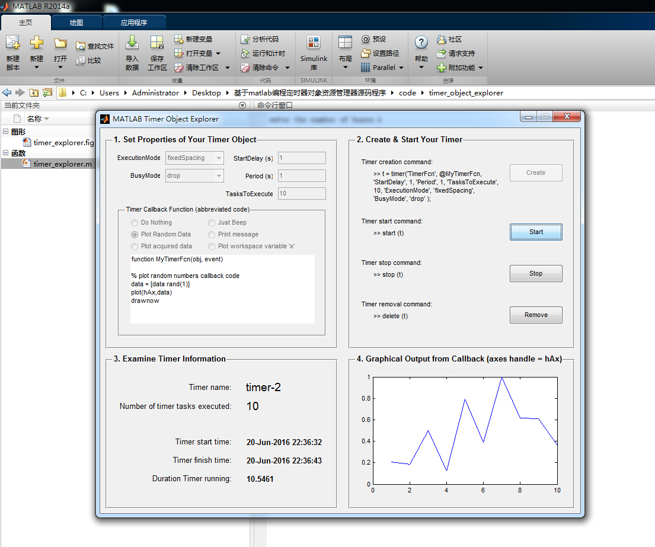Select the Plot acquired data radio button

point(135,247)
